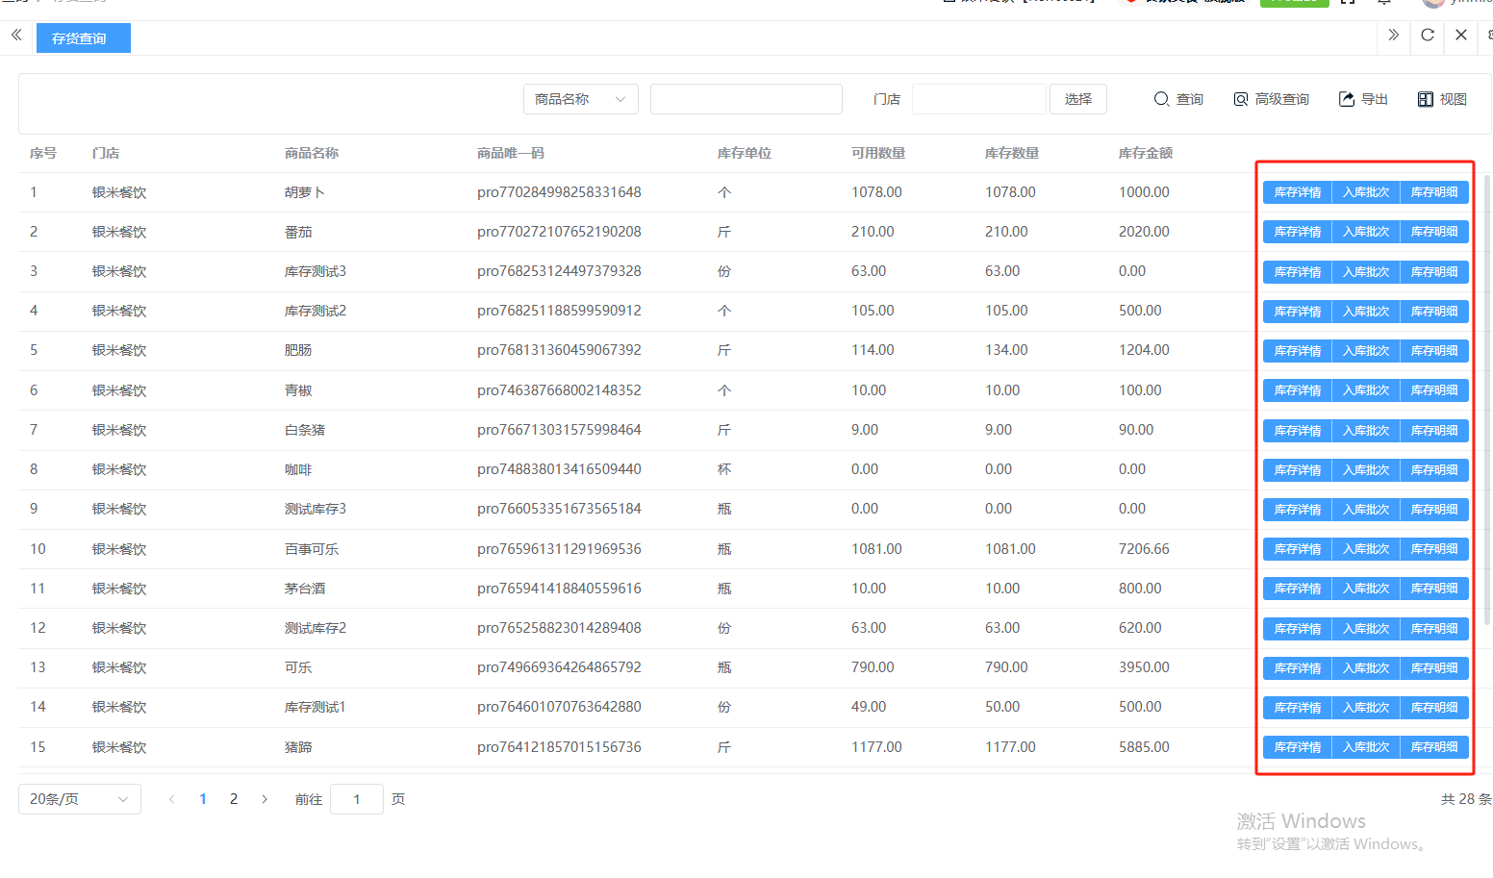The height and width of the screenshot is (878, 1493).
Task: Open 库存详情 for 胡萝卜 row
Action: point(1297,192)
